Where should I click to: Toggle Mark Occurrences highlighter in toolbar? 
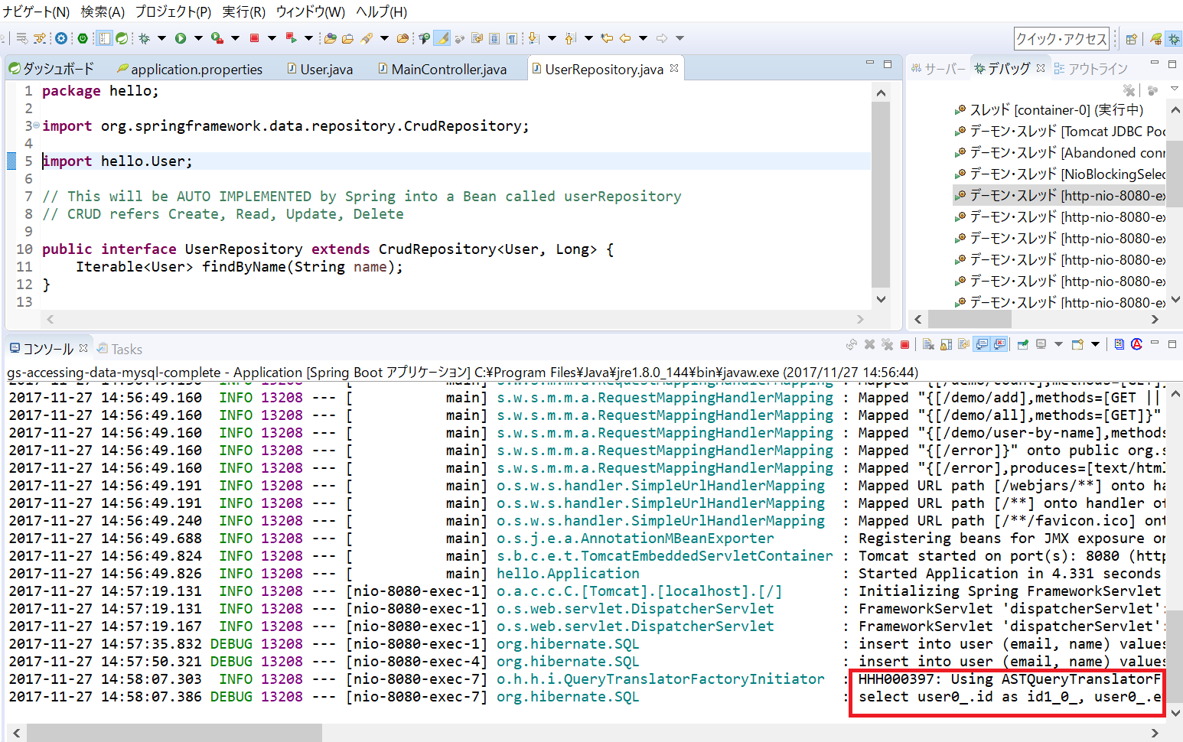(442, 38)
